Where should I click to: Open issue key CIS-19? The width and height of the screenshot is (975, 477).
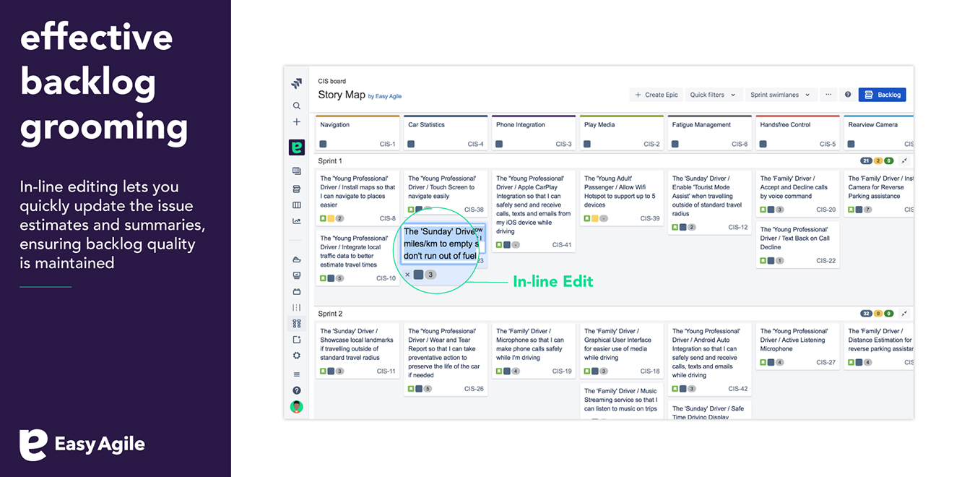click(x=562, y=371)
